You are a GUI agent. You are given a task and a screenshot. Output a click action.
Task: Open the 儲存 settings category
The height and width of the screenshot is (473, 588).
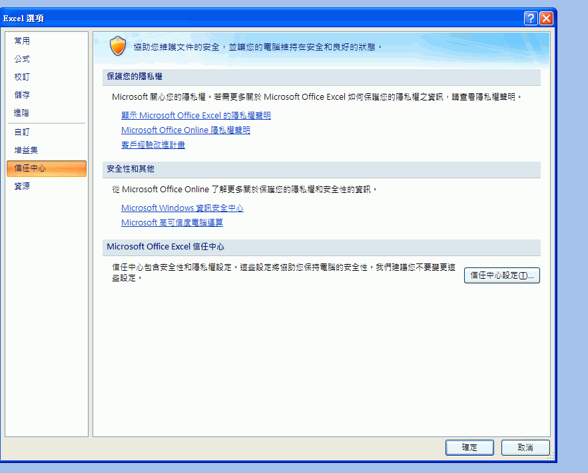pyautogui.click(x=47, y=94)
